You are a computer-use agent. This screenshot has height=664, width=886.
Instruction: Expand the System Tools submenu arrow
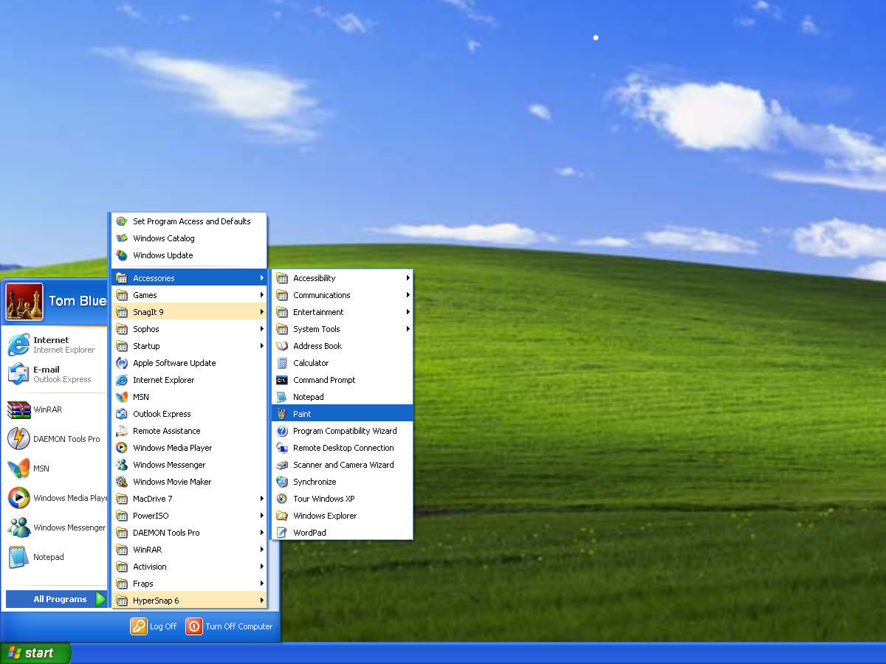pyautogui.click(x=408, y=329)
